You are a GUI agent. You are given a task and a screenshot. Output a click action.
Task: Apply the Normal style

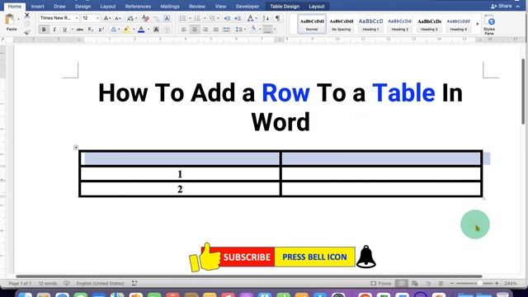(x=312, y=24)
